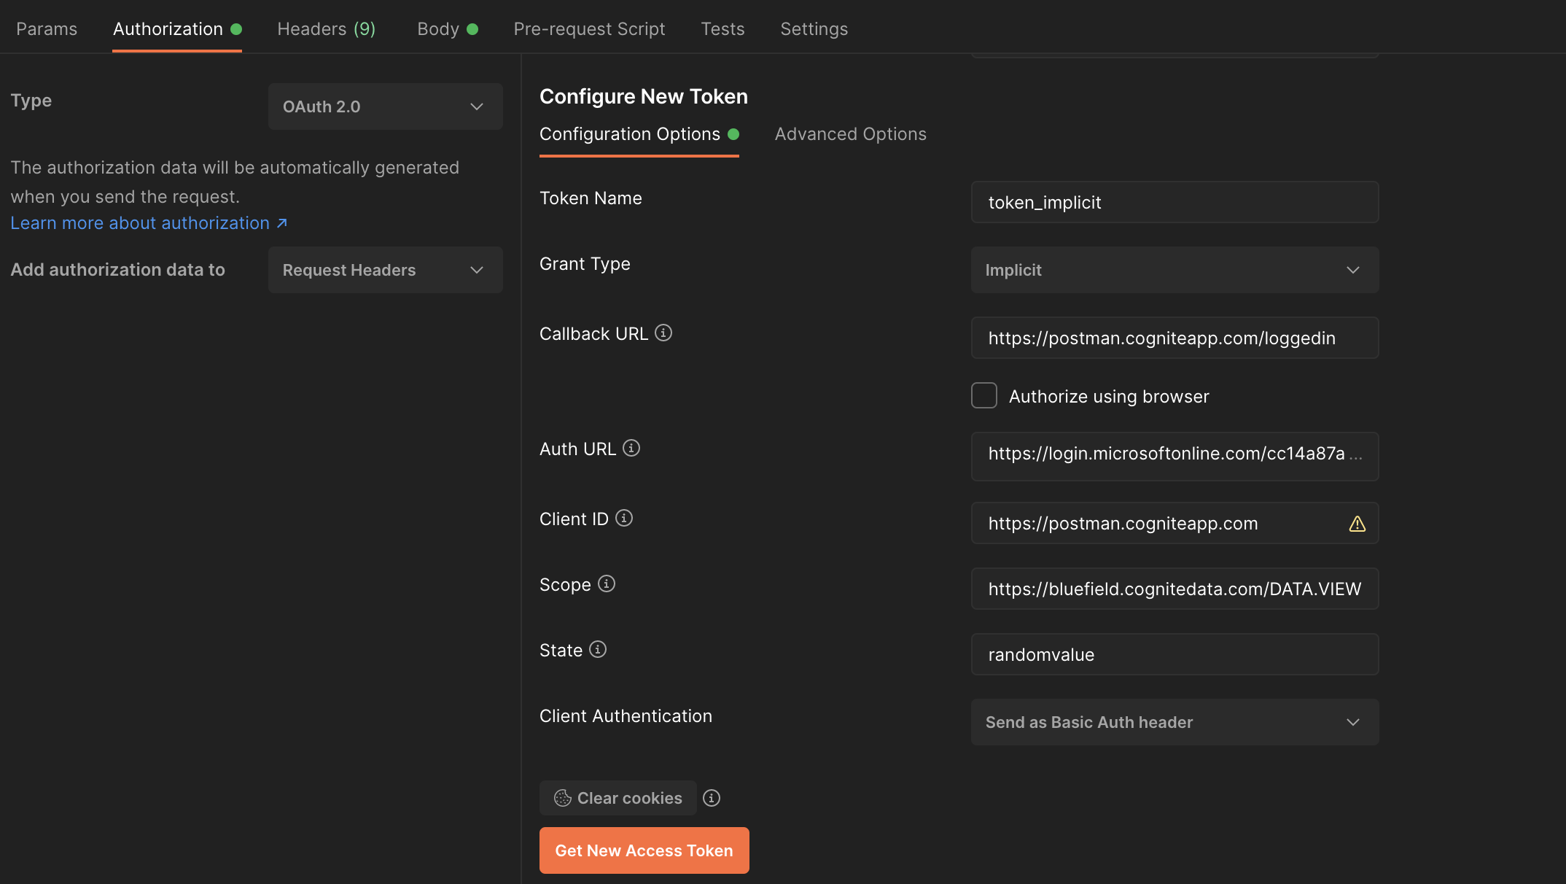The image size is (1566, 884).
Task: Click Get New Access Token button
Action: pyautogui.click(x=644, y=850)
